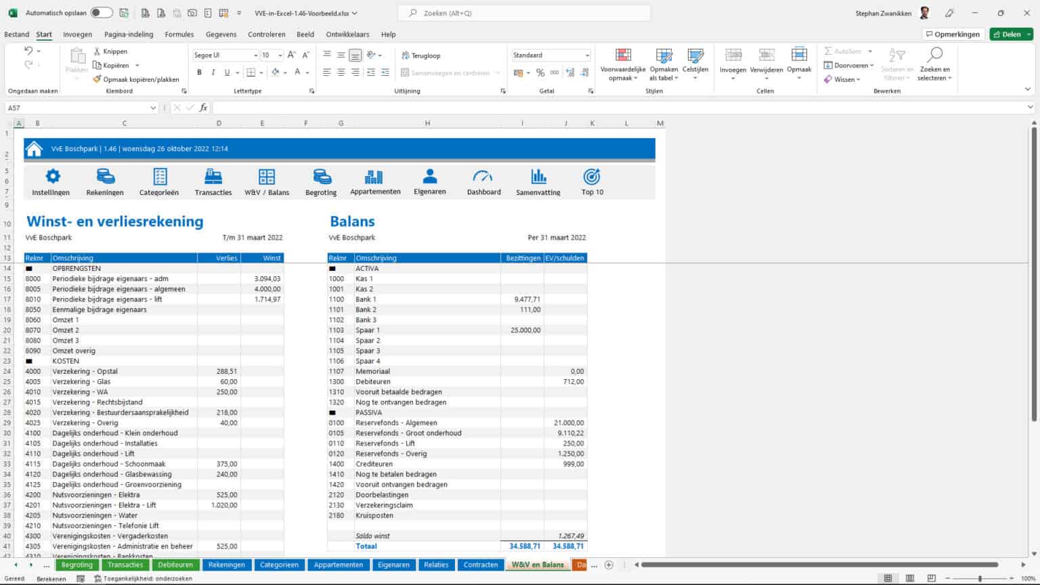Switch to the Formules ribbon tab

(x=179, y=34)
